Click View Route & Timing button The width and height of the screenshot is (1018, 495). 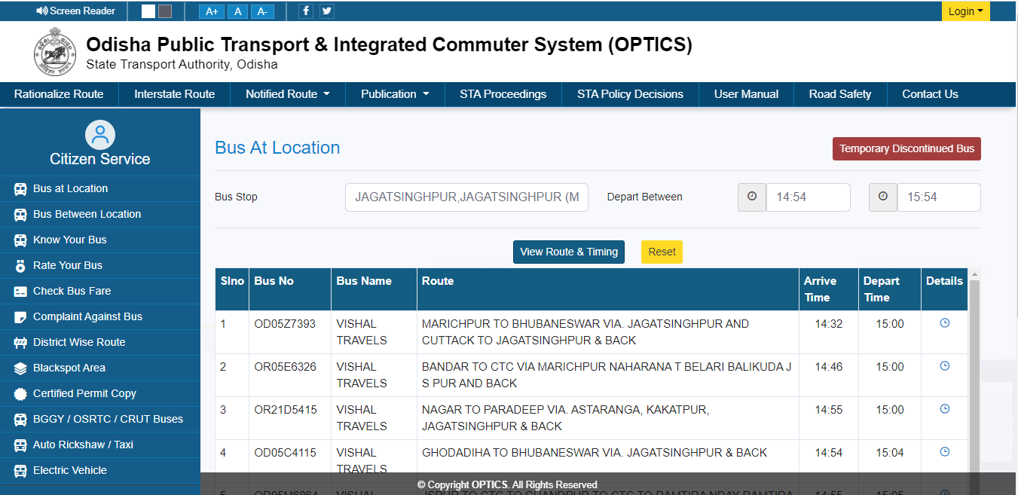(x=569, y=252)
